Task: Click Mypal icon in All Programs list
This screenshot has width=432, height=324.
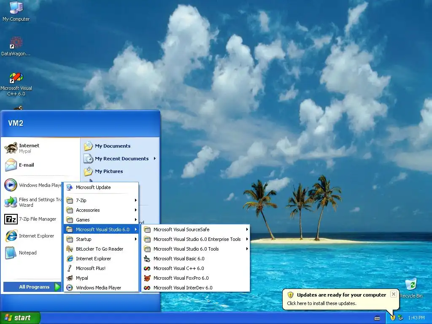Action: (x=70, y=278)
